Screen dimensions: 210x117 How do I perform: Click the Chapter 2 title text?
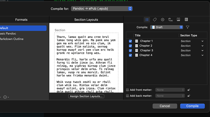point(146,46)
